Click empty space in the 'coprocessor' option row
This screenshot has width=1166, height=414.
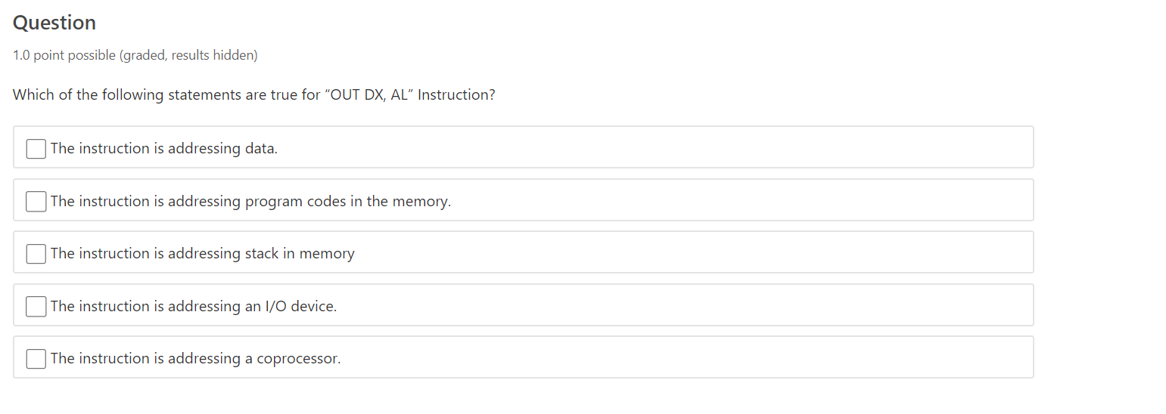point(681,359)
